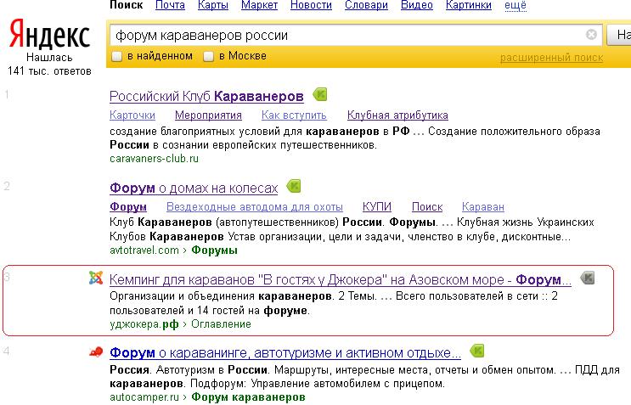Open Маркет in the top navigation
Viewport: 631px width, 405px height.
pyautogui.click(x=259, y=5)
